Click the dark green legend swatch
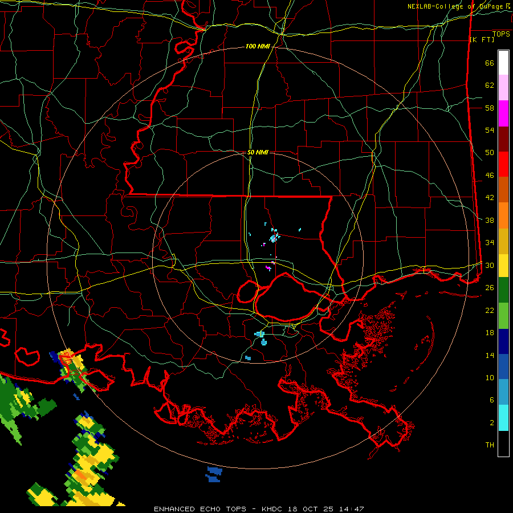This screenshot has height=513, width=513. [x=503, y=290]
